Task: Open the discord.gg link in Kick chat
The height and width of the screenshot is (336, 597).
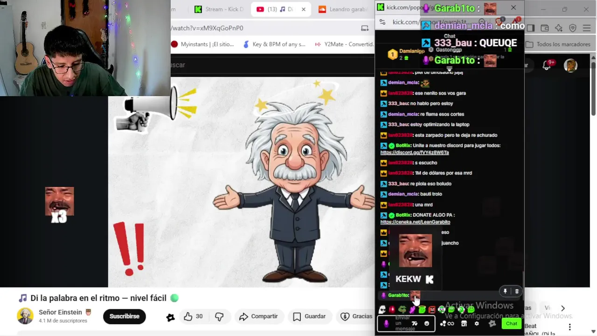Action: 415,153
